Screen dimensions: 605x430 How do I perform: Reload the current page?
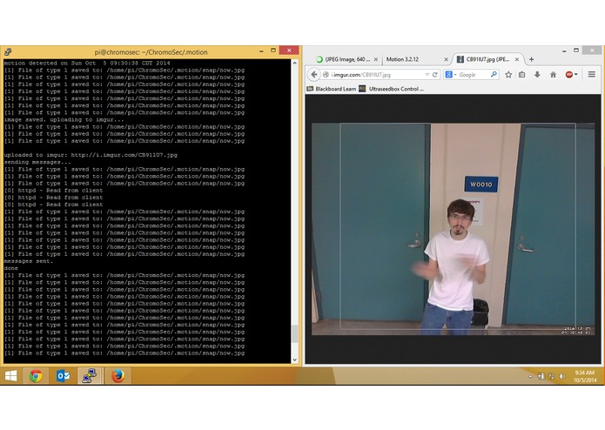click(x=435, y=75)
